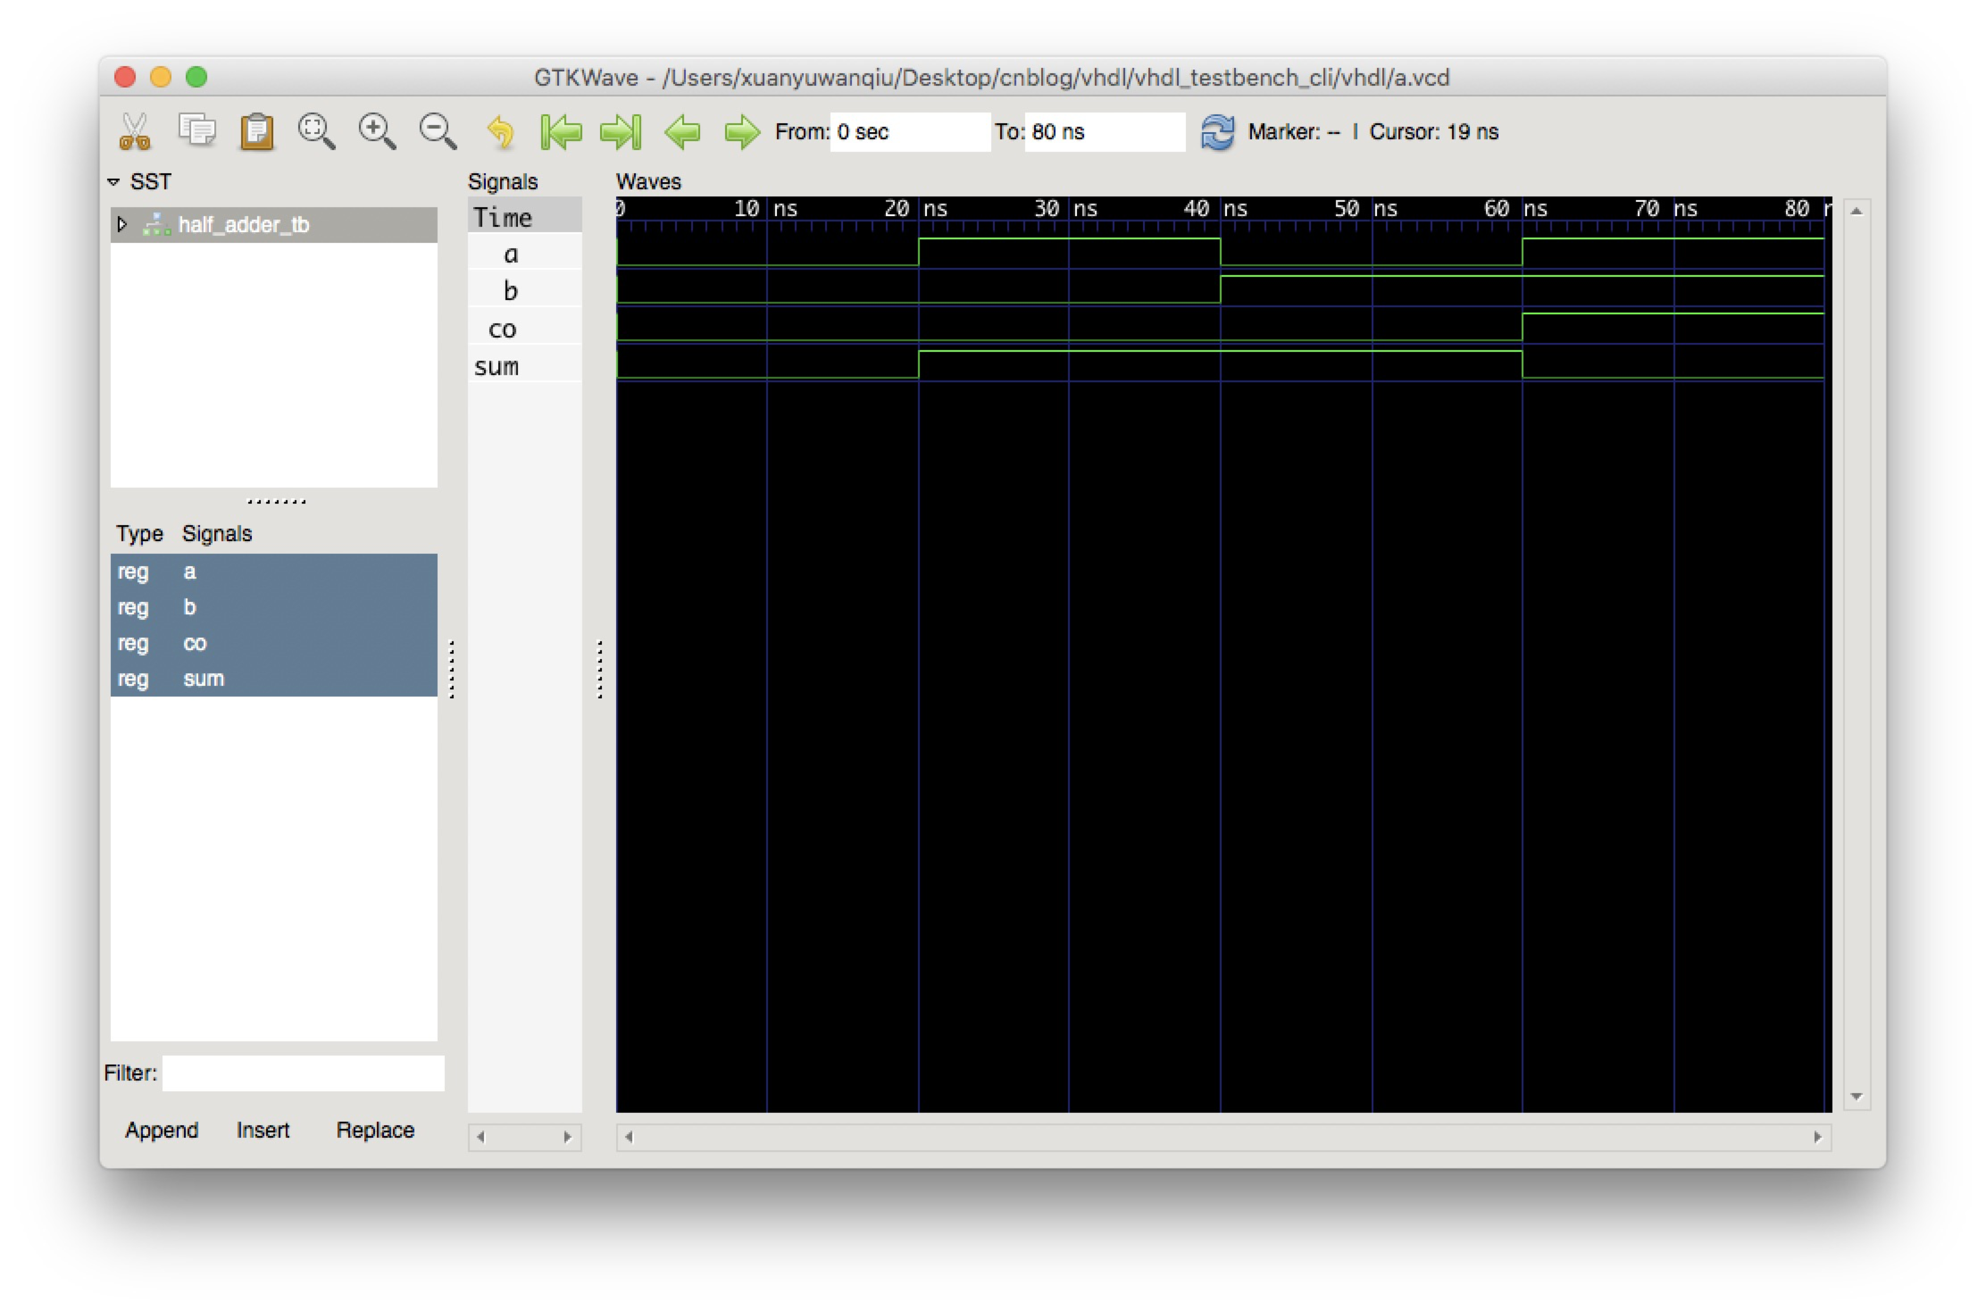Click the Zoom Out magnifier icon
Screen dimensions: 1986x1311
point(437,131)
